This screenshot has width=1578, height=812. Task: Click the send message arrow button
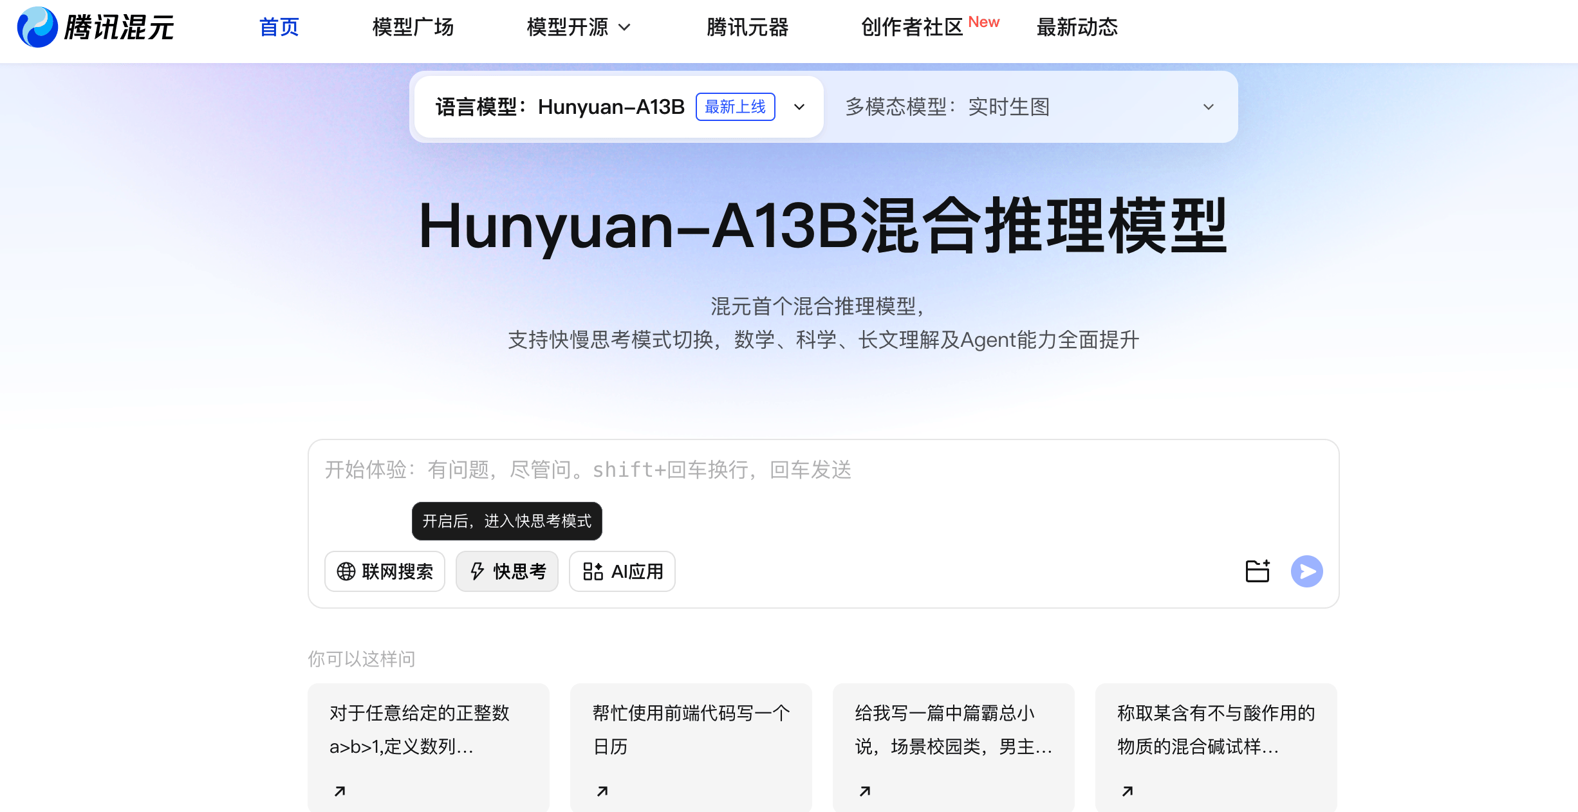(x=1306, y=571)
